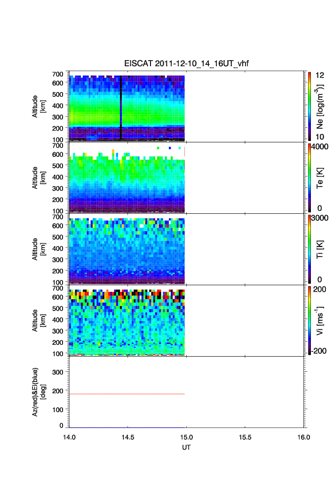
Task: Click the Ti ion temperature color bar
Action: click(309, 249)
